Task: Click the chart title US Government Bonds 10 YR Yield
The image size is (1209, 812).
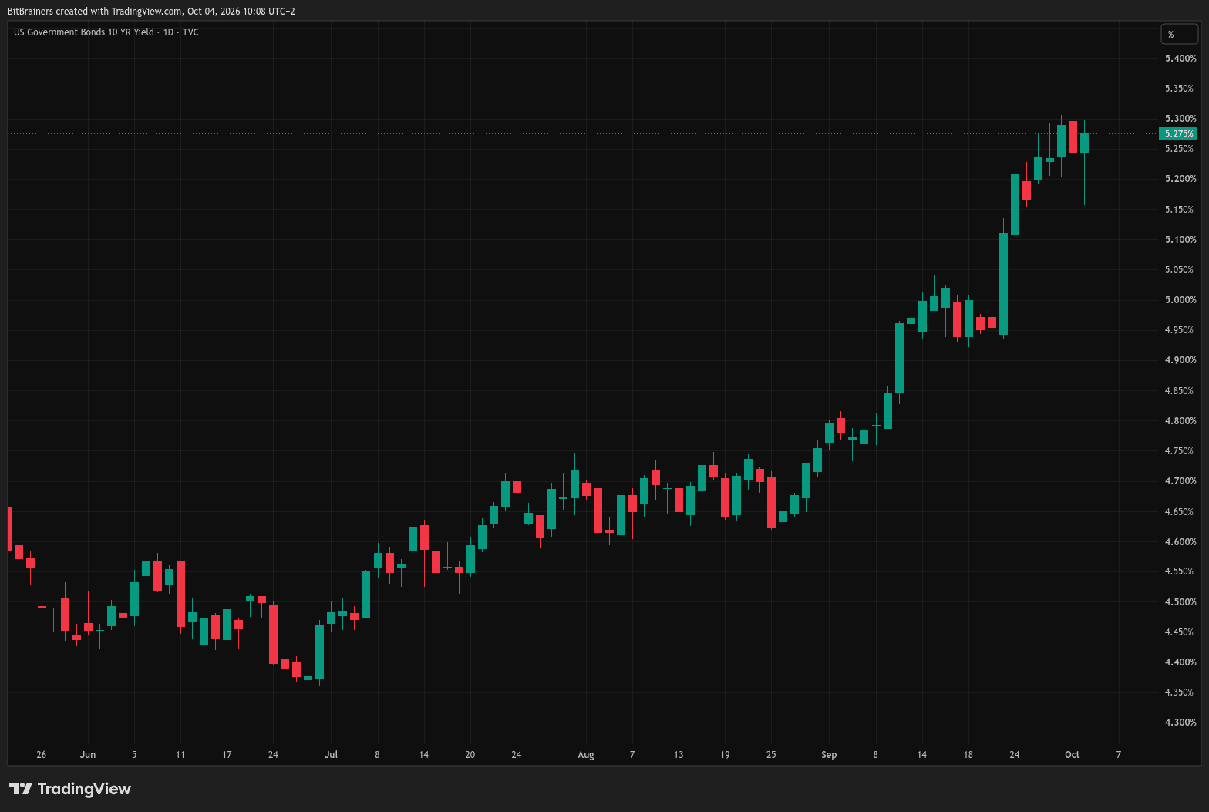Action: (x=84, y=32)
